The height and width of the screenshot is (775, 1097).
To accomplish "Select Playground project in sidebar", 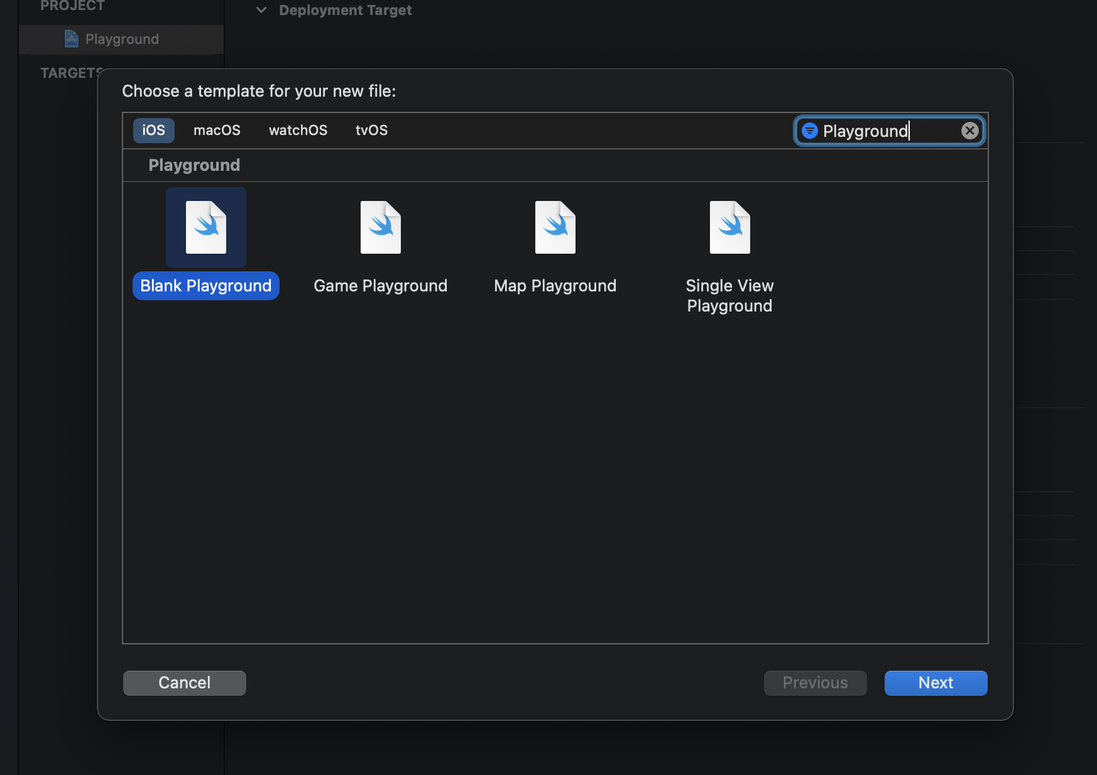I will (121, 39).
